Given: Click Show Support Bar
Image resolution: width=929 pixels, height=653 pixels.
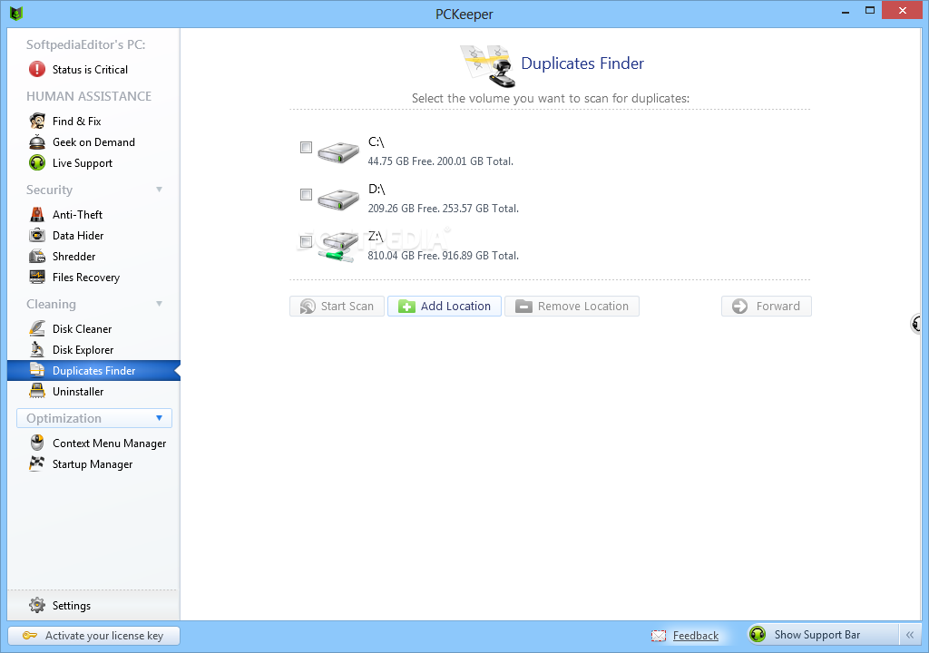Looking at the screenshot, I should pyautogui.click(x=817, y=635).
